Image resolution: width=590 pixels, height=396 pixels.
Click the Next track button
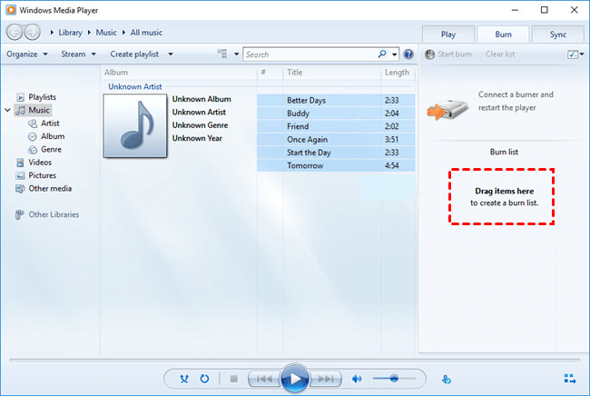pos(326,379)
